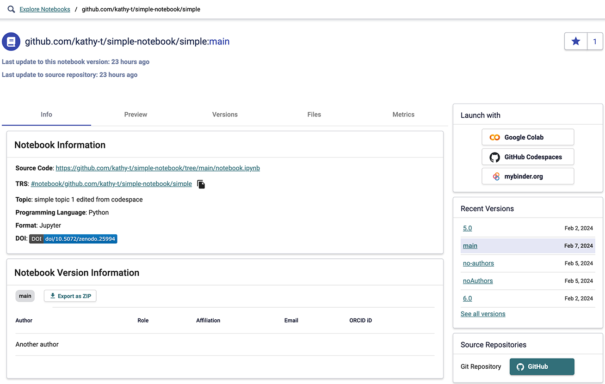The width and height of the screenshot is (605, 384).
Task: Click the star count number 1
Action: click(x=595, y=42)
